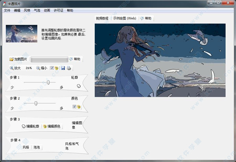
Task: Open the 气泡 menu
Action: coord(37,10)
